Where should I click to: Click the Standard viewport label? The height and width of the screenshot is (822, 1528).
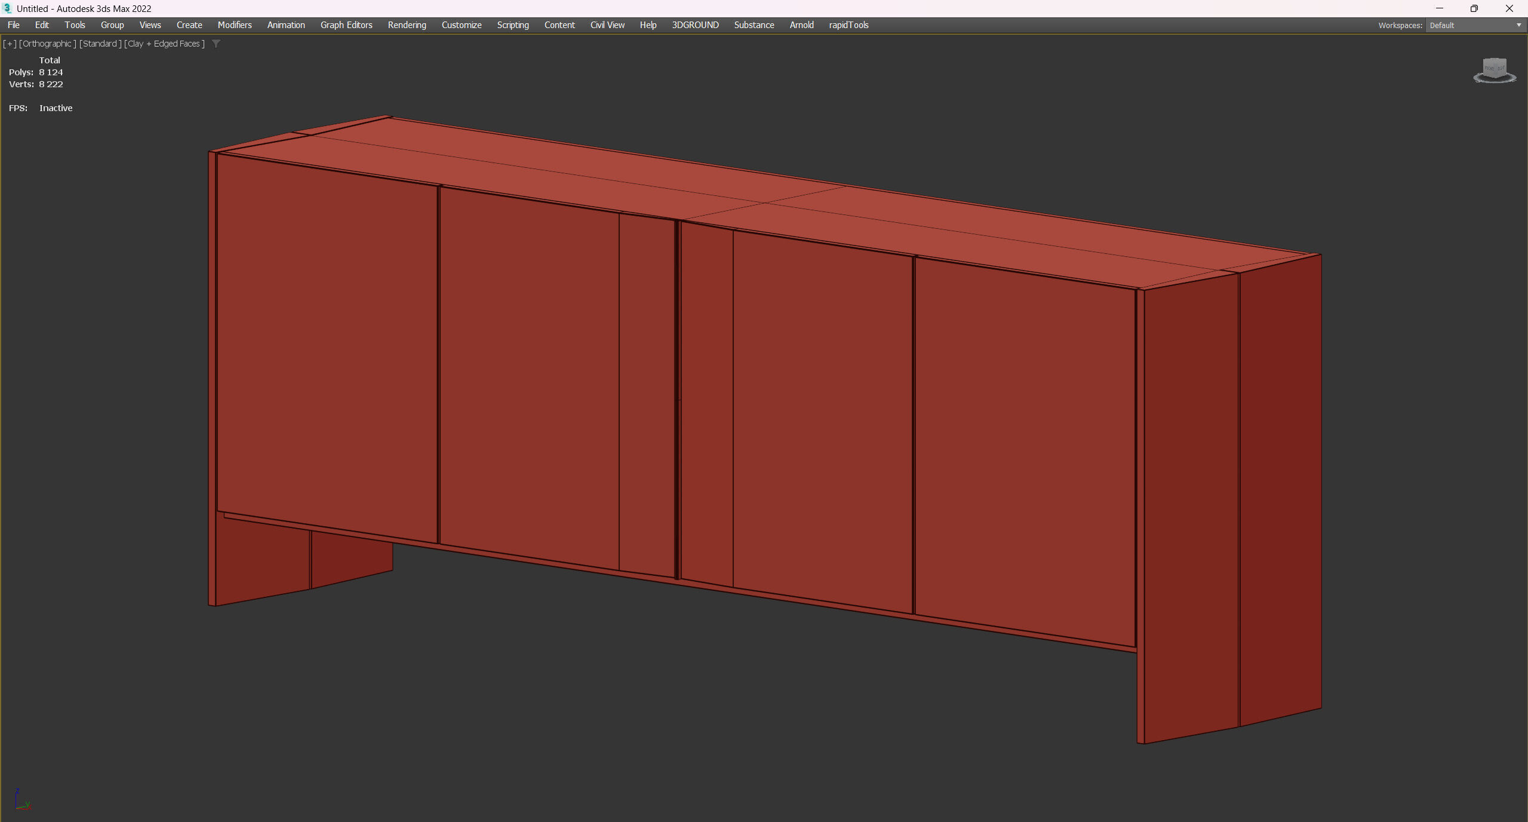point(100,44)
